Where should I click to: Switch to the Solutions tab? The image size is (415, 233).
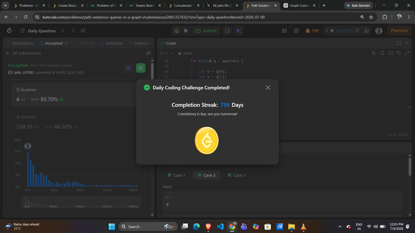111,43
